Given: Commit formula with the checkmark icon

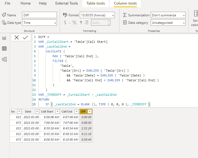Looking at the screenshot, I should [x=25, y=37].
